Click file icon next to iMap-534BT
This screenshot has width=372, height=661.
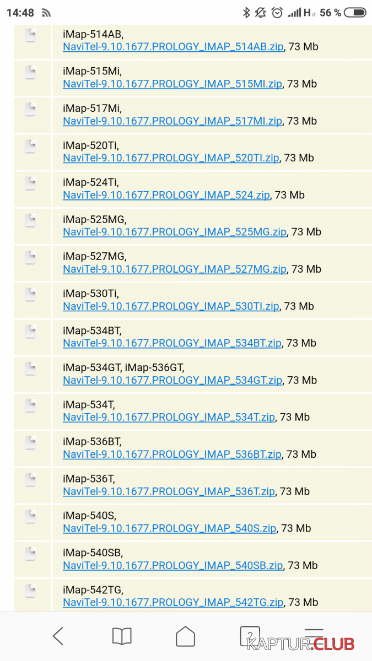click(30, 331)
